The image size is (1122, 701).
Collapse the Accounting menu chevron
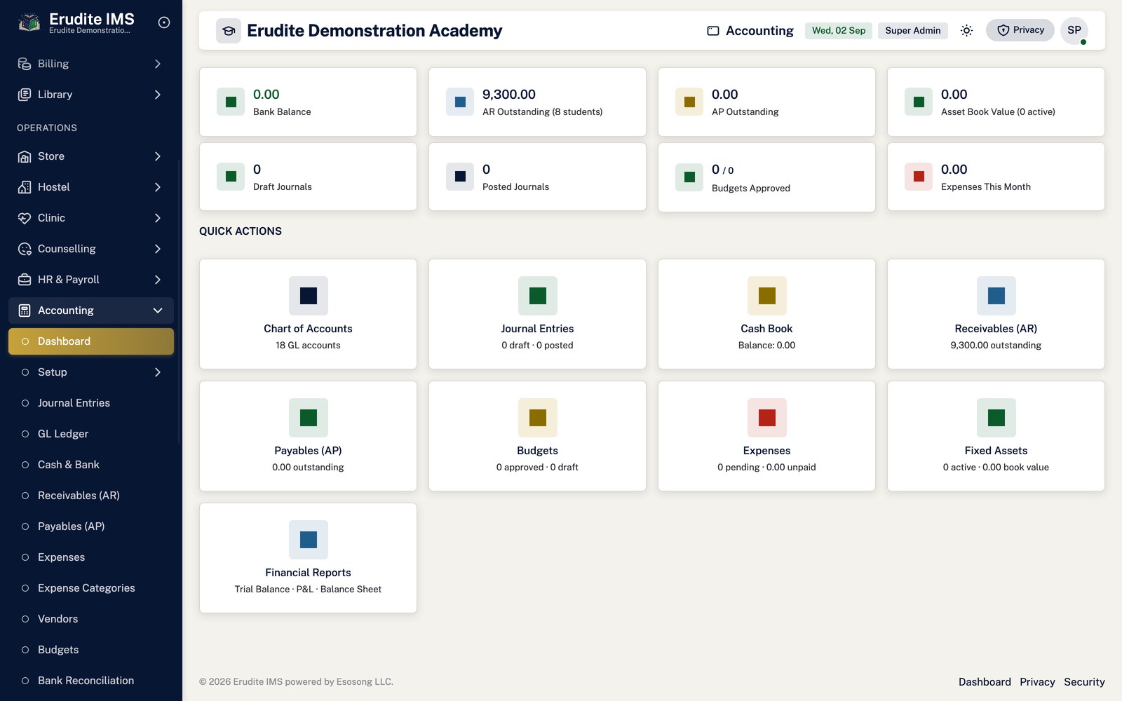coord(158,311)
